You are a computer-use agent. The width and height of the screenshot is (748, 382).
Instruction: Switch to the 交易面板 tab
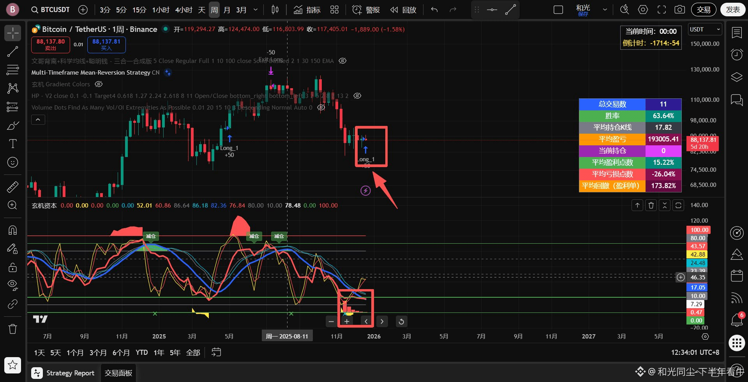[118, 373]
